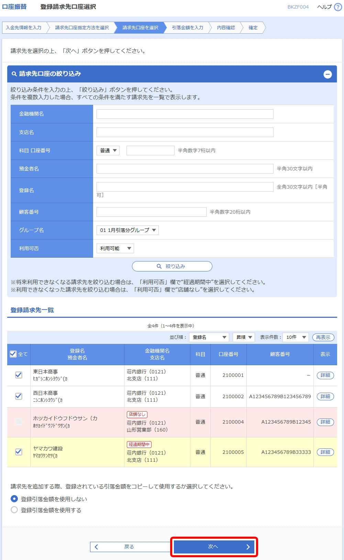
Task: Uncheck the 東日本商事 row checkbox
Action: (19, 375)
